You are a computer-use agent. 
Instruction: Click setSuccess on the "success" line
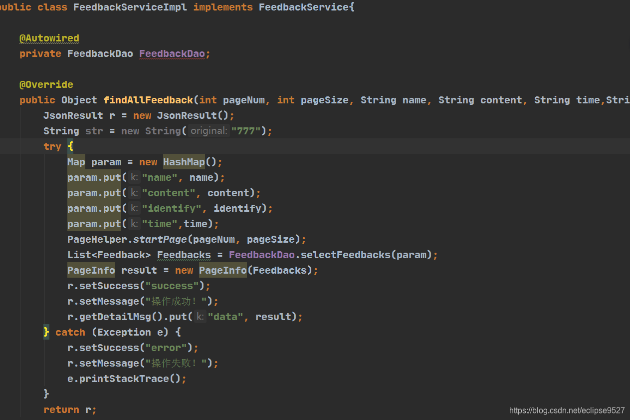coord(109,286)
